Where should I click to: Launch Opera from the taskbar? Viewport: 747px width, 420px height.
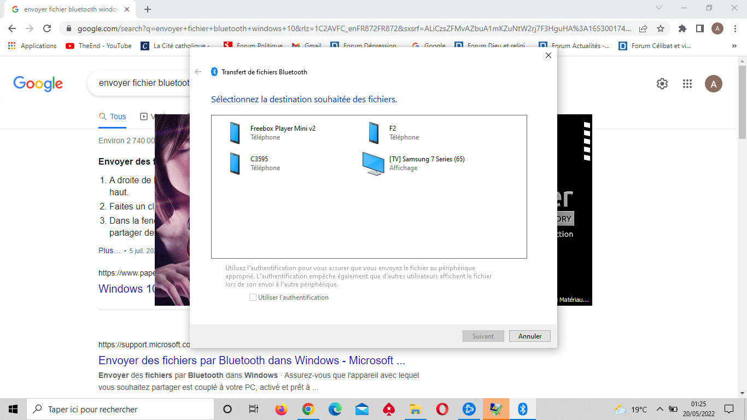click(x=442, y=409)
